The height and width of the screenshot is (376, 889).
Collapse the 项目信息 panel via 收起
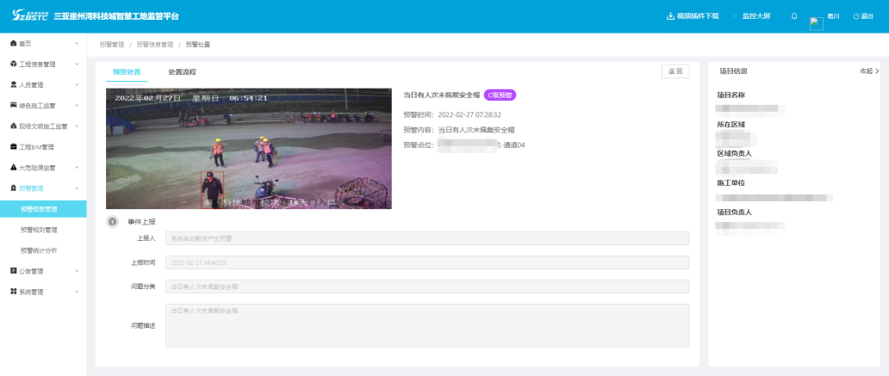point(869,71)
